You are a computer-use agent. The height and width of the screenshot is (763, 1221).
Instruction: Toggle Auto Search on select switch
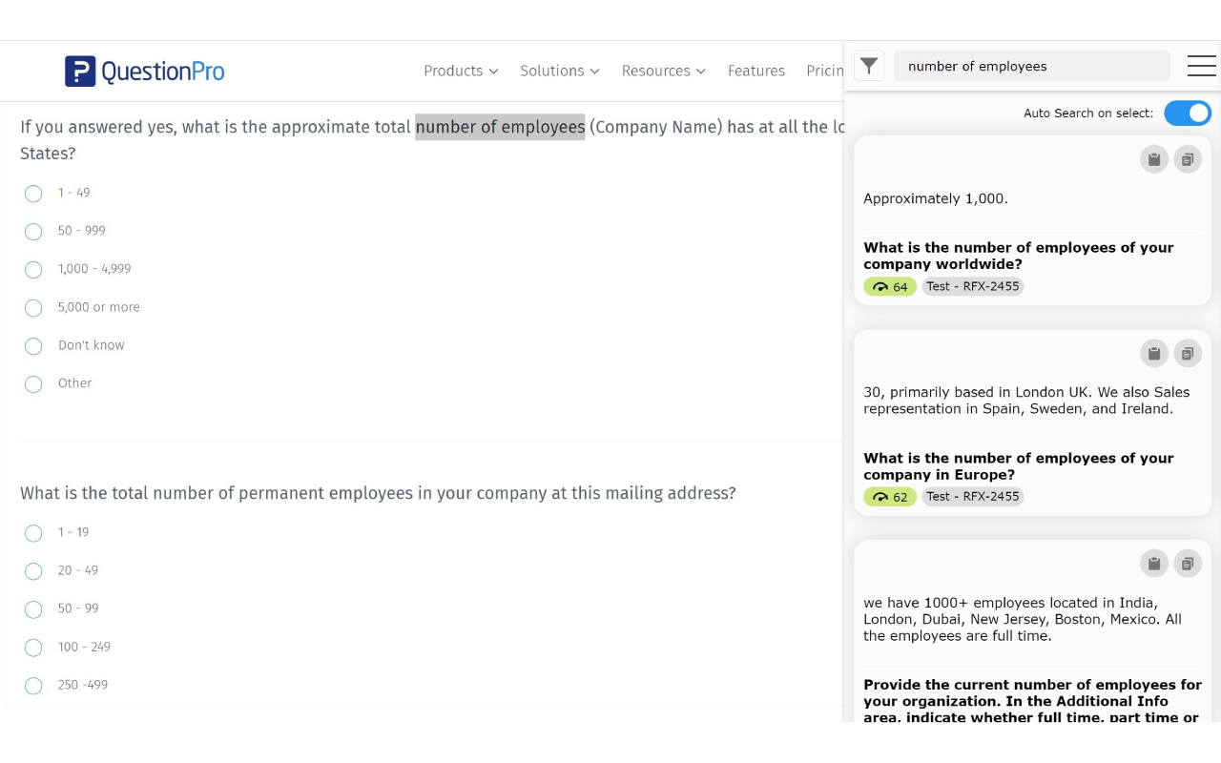tap(1188, 113)
